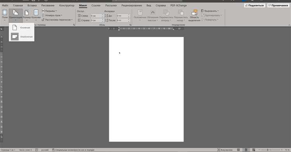Image resolution: width=291 pixels, height=152 pixels.
Task: Click the Примечания comments button
Action: click(278, 5)
